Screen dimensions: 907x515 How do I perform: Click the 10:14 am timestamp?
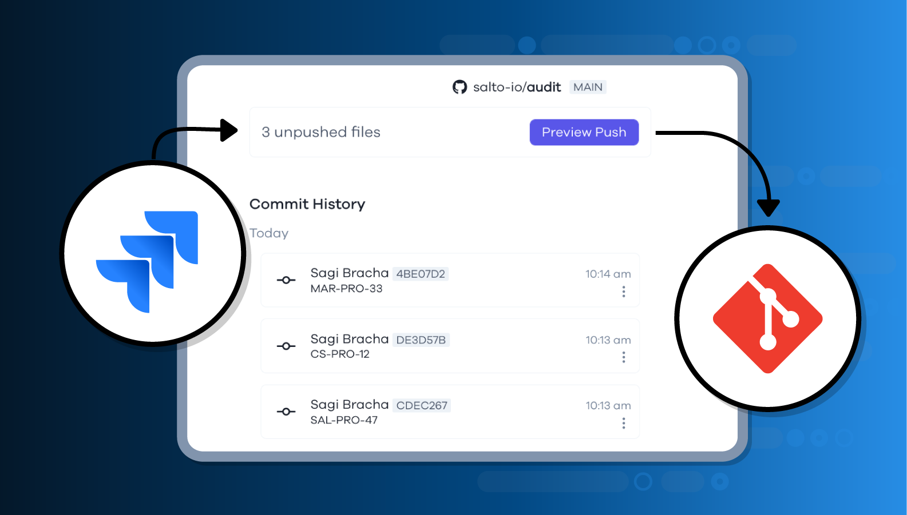coord(608,274)
